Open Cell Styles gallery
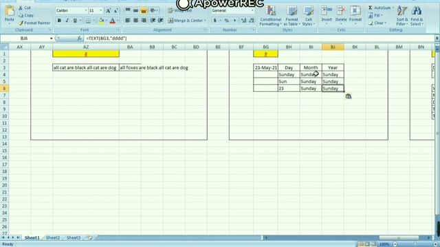The width and height of the screenshot is (440, 247). [309, 16]
